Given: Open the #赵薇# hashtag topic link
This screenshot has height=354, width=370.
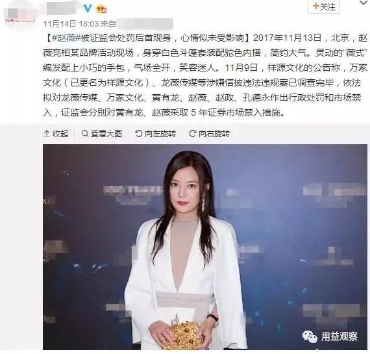Looking at the screenshot, I should click(66, 38).
